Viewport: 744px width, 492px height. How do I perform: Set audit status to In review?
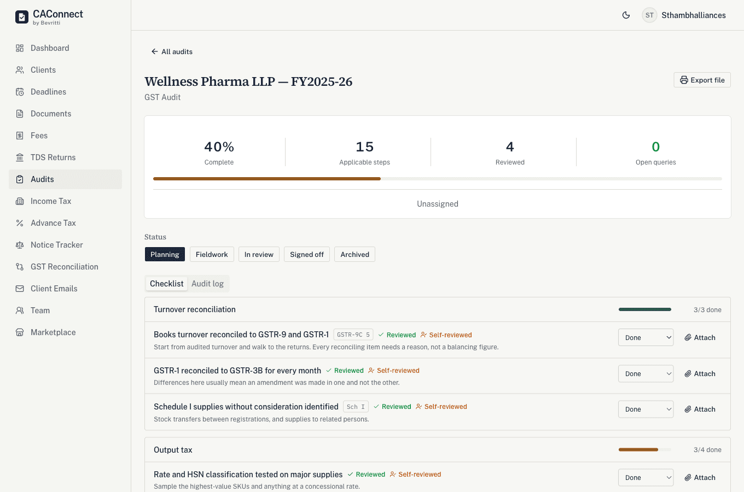click(259, 254)
